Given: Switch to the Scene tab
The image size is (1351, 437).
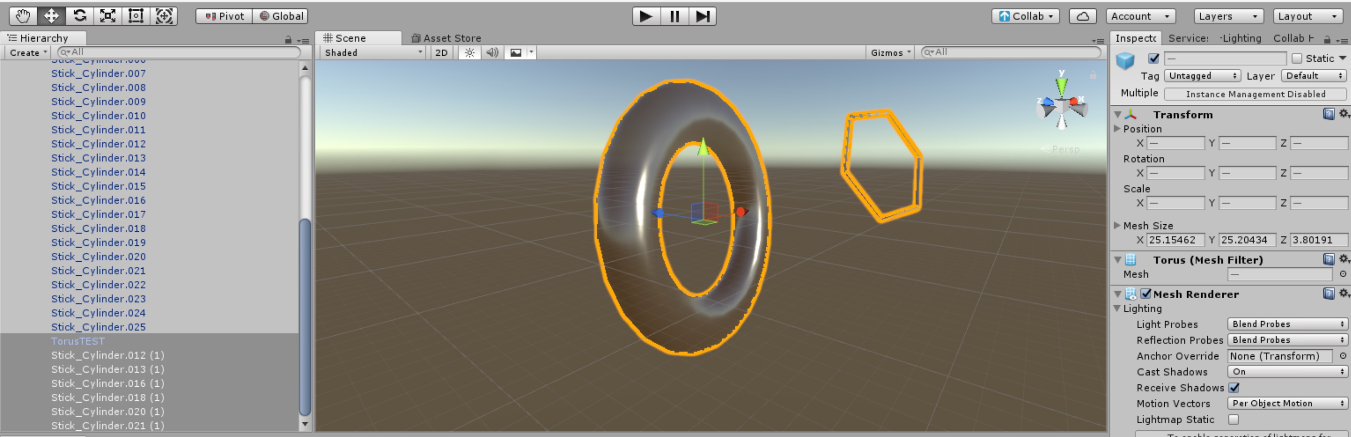Looking at the screenshot, I should point(358,38).
